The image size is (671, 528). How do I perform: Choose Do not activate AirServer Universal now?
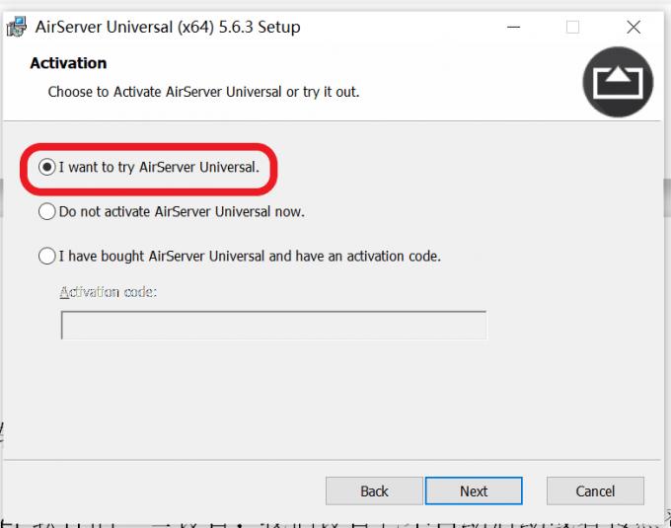pyautogui.click(x=46, y=211)
